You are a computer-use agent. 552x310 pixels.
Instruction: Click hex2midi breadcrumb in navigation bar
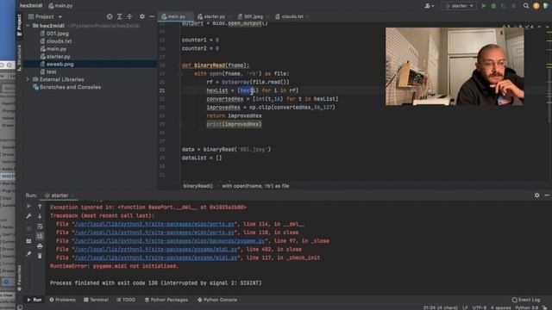pos(31,6)
